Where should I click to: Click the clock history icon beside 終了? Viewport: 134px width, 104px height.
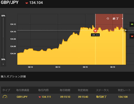pos(108,19)
